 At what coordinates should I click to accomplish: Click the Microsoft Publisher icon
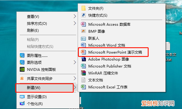(x=83, y=66)
